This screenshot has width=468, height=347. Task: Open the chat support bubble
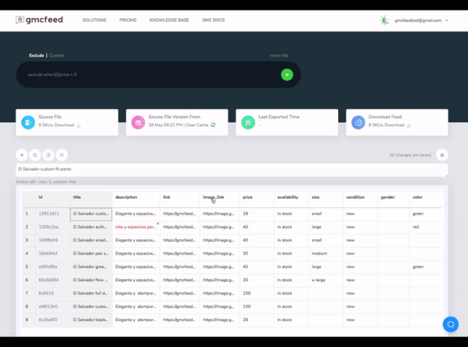(x=451, y=325)
